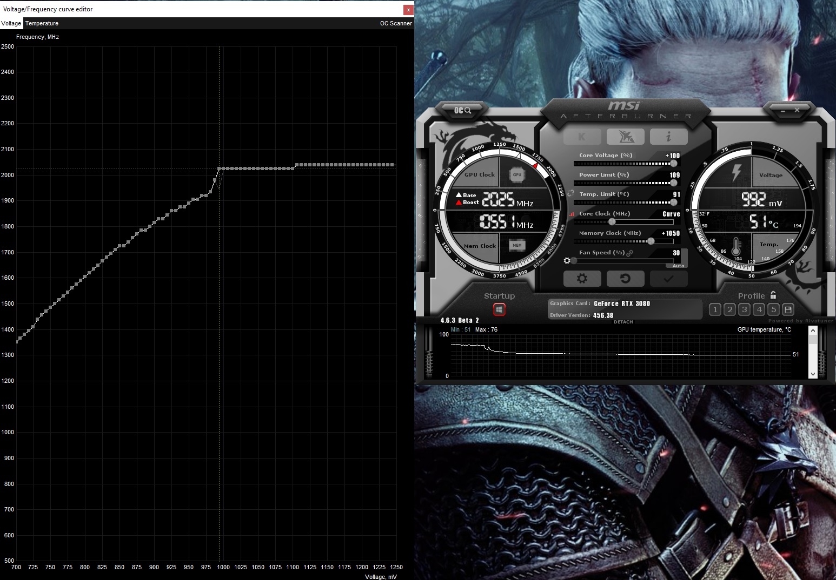
Task: Click the GPU temperature graph area
Action: click(621, 355)
